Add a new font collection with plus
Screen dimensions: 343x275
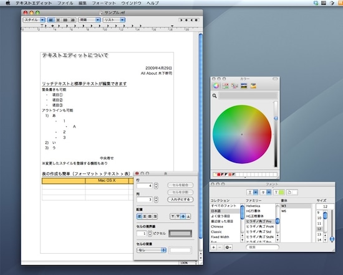pyautogui.click(x=214, y=247)
